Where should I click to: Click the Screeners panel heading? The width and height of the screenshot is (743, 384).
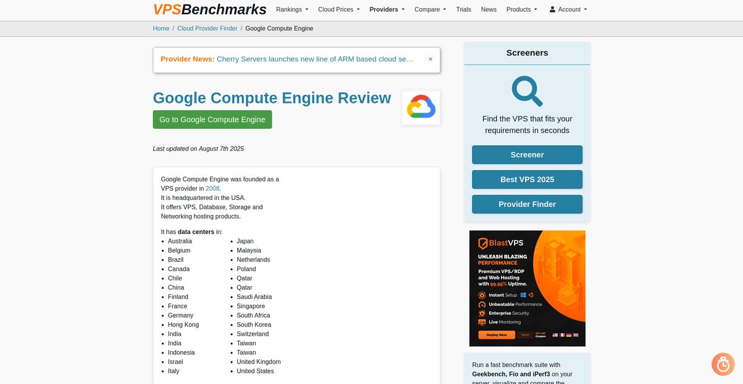coord(528,53)
